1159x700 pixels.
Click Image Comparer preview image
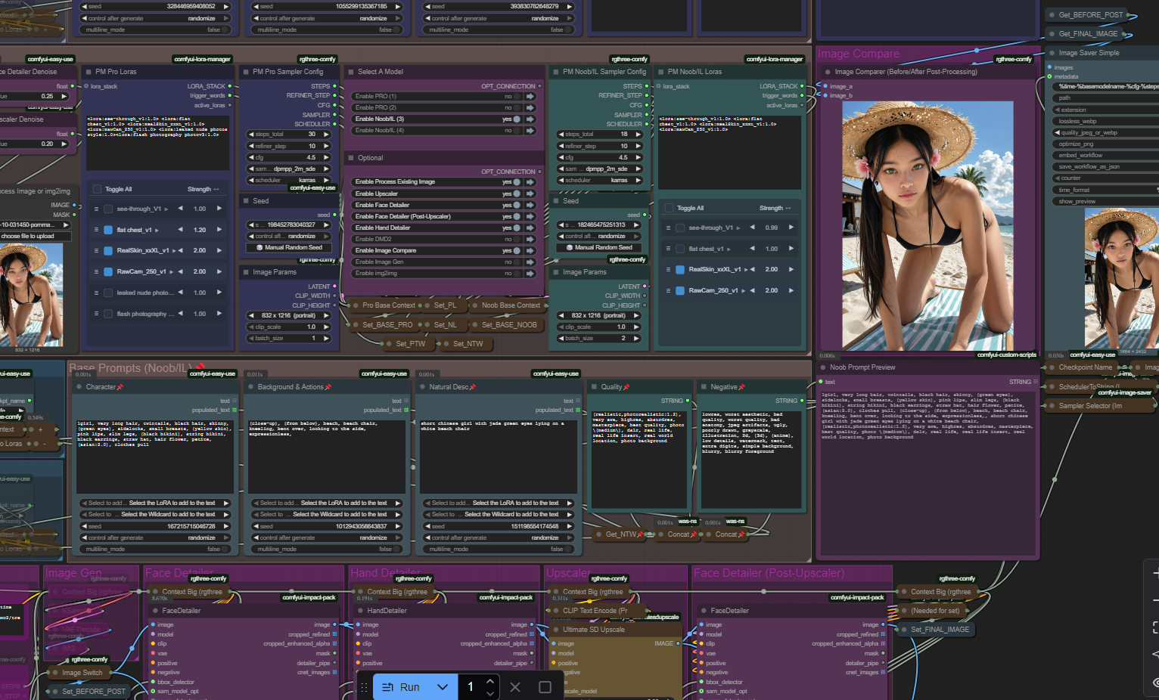coord(927,225)
